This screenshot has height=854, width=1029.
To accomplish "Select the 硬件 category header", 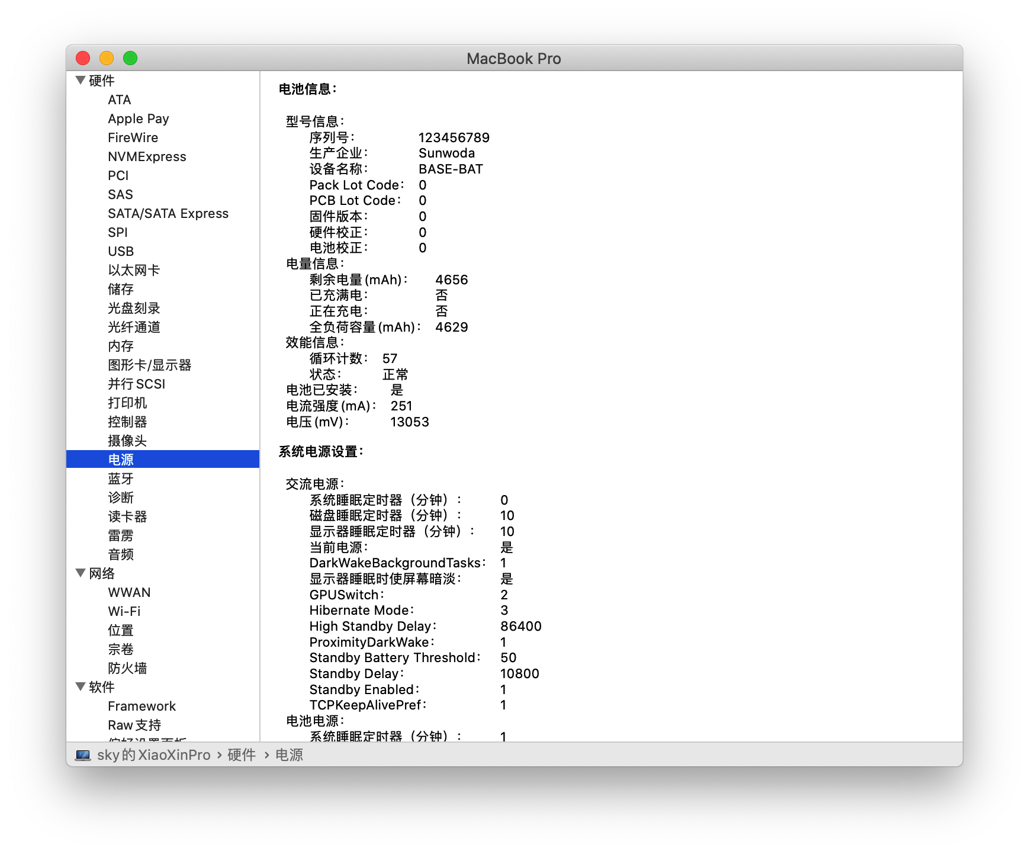I will 102,81.
